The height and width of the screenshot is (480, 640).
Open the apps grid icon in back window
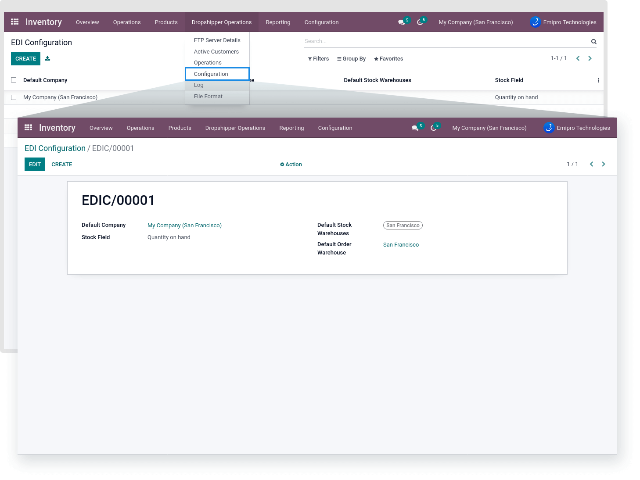(x=14, y=21)
